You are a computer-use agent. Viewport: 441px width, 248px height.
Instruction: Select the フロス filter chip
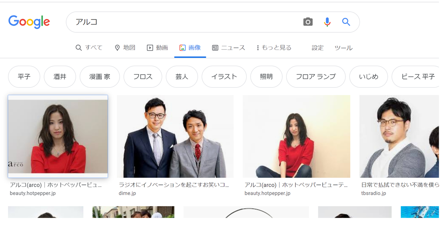143,77
